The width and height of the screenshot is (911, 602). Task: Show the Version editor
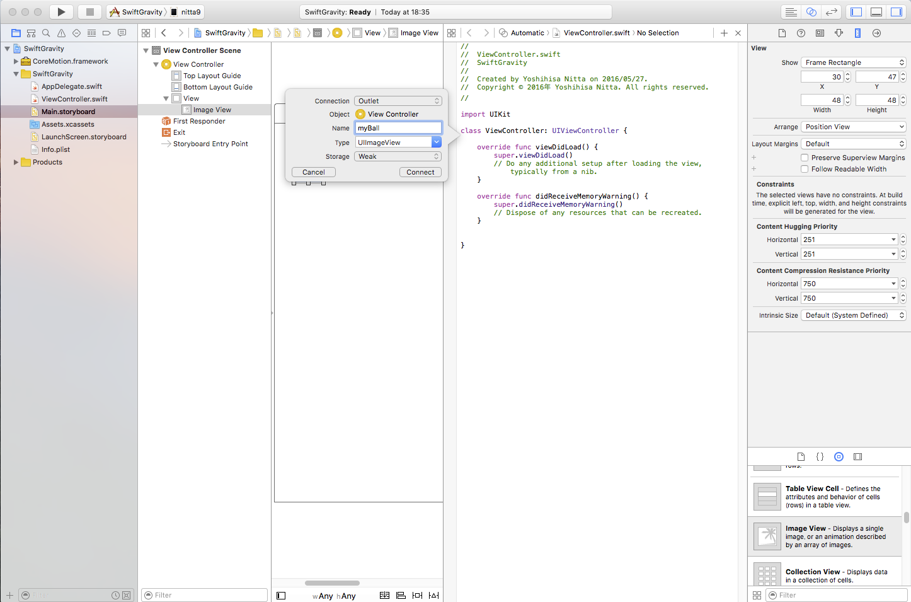832,12
